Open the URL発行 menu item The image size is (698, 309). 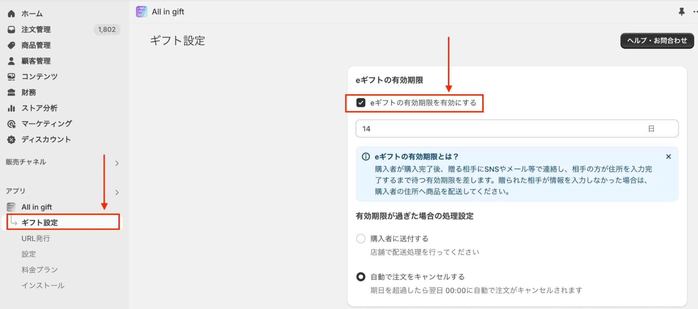pos(36,239)
